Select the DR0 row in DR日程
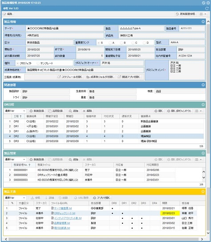This screenshot has width=211, height=242. coord(104,122)
